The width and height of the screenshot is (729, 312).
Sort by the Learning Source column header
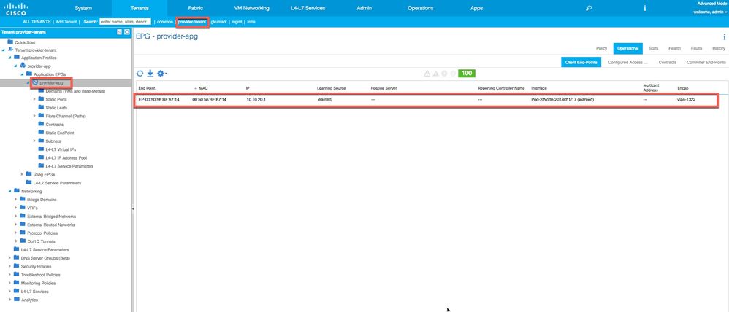click(x=330, y=87)
